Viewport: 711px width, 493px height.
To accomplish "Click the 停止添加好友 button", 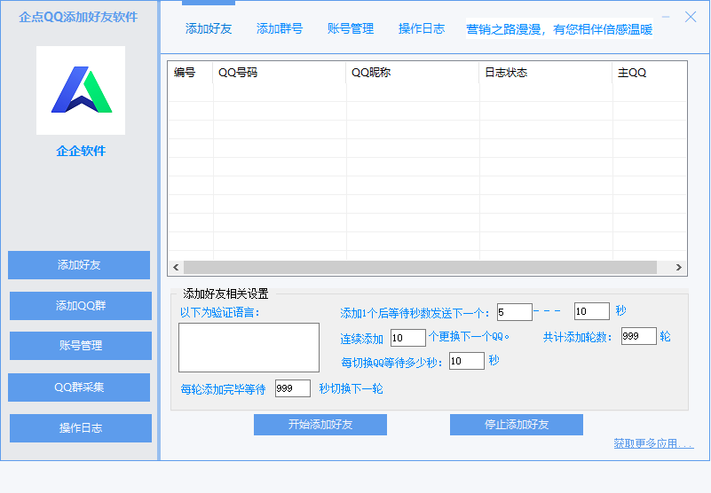I will [x=517, y=425].
